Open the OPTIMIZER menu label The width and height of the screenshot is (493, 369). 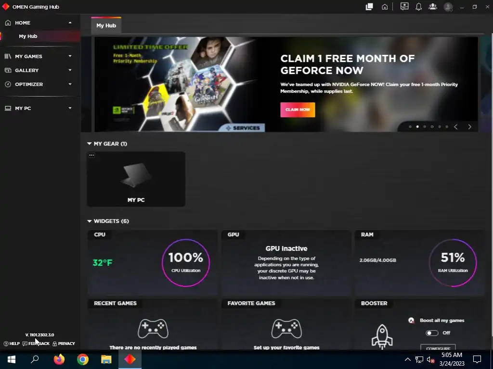(29, 85)
